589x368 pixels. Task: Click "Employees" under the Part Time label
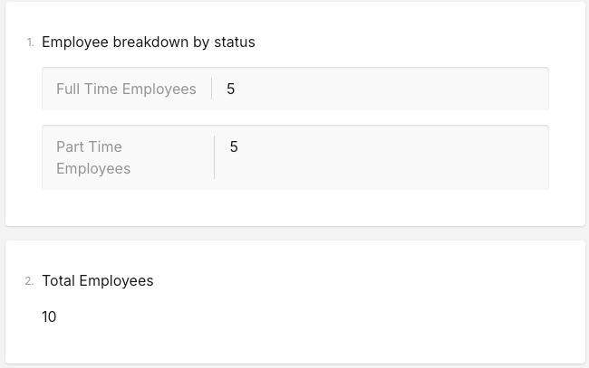(93, 169)
